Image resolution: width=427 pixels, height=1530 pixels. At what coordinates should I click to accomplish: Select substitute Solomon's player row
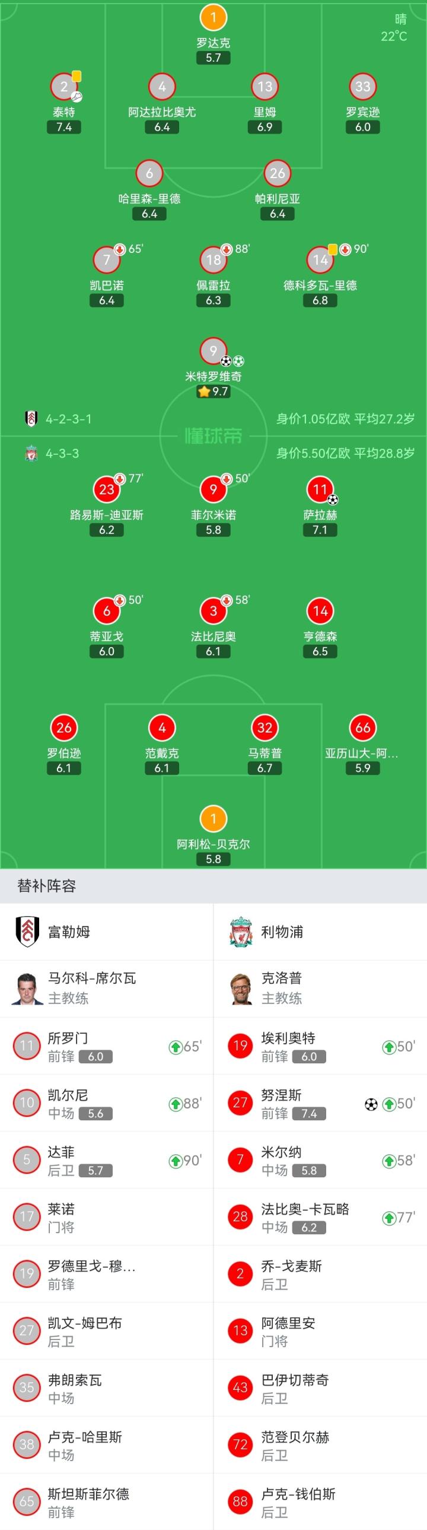107,1047
